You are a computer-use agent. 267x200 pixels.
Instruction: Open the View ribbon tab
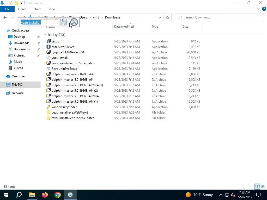pyautogui.click(x=52, y=9)
